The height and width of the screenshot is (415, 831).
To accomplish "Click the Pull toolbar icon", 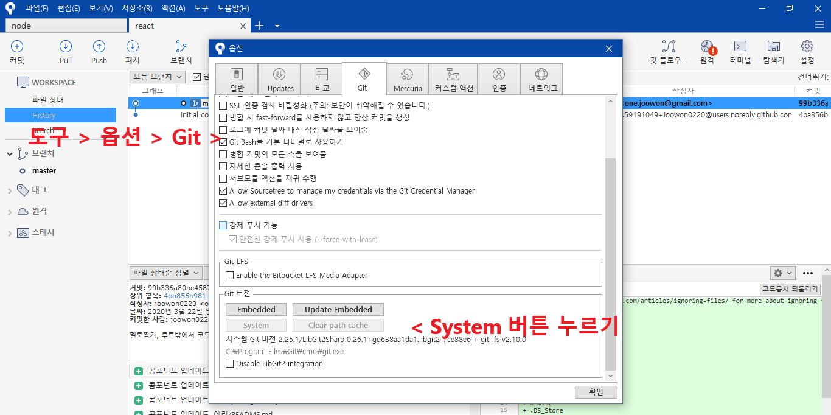I will point(66,46).
